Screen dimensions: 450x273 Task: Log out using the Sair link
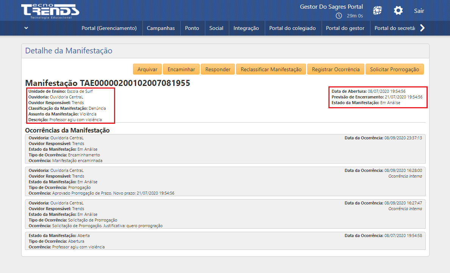[419, 11]
